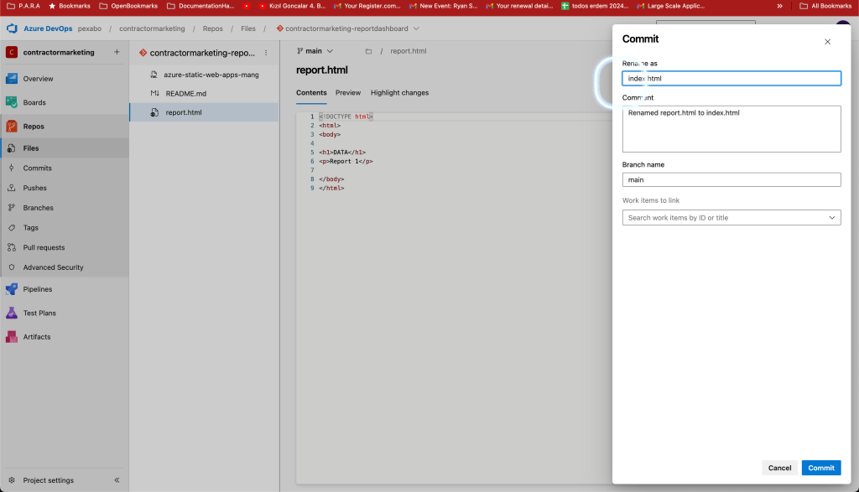Open the Bookmarks star item in the bar
This screenshot has width=859, height=492.
pos(69,6)
